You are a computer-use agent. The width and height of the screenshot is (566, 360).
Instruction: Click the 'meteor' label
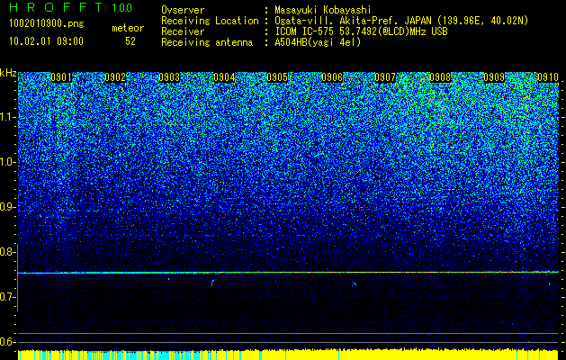(x=128, y=28)
